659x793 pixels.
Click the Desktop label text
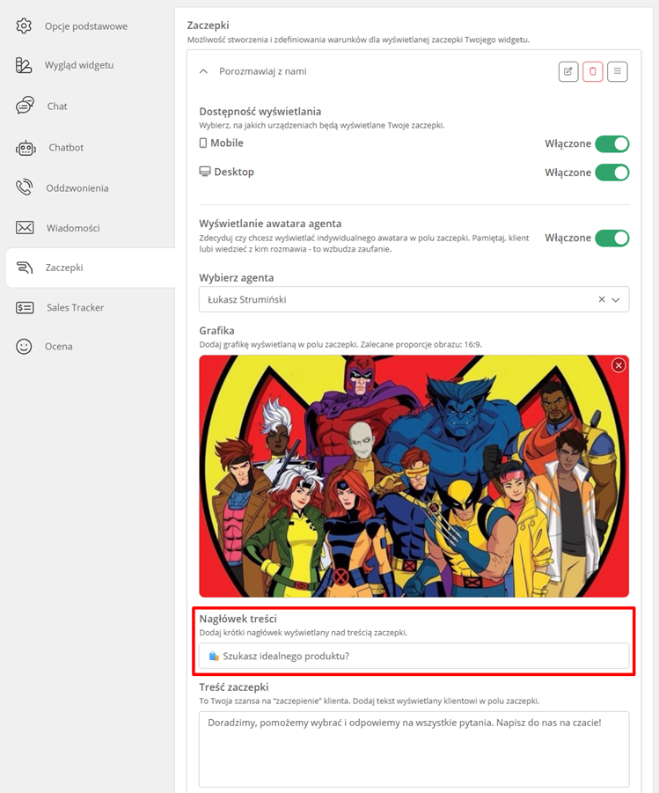coord(234,172)
